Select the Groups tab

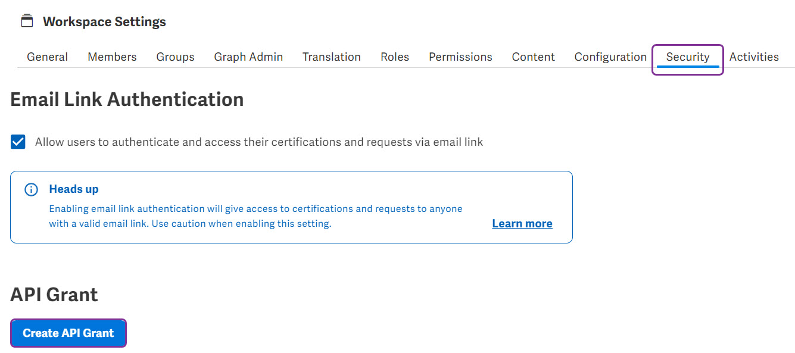[175, 57]
